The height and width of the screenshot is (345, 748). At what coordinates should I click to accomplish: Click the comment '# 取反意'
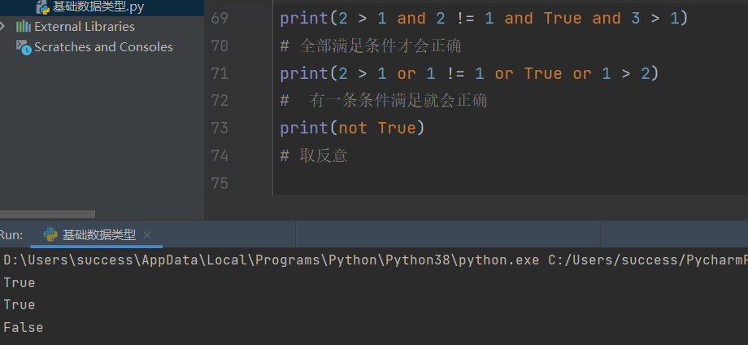(313, 155)
